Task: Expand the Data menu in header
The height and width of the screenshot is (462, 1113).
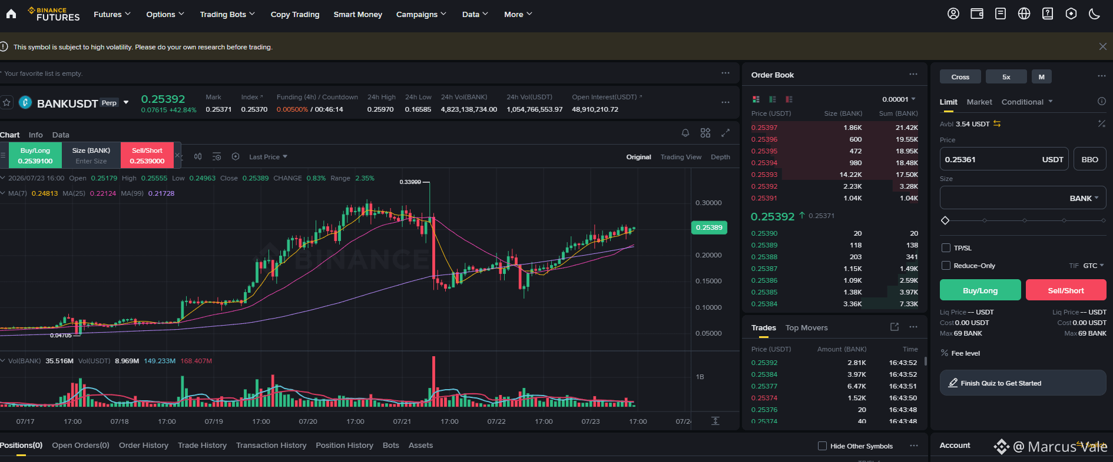Action: pos(475,14)
